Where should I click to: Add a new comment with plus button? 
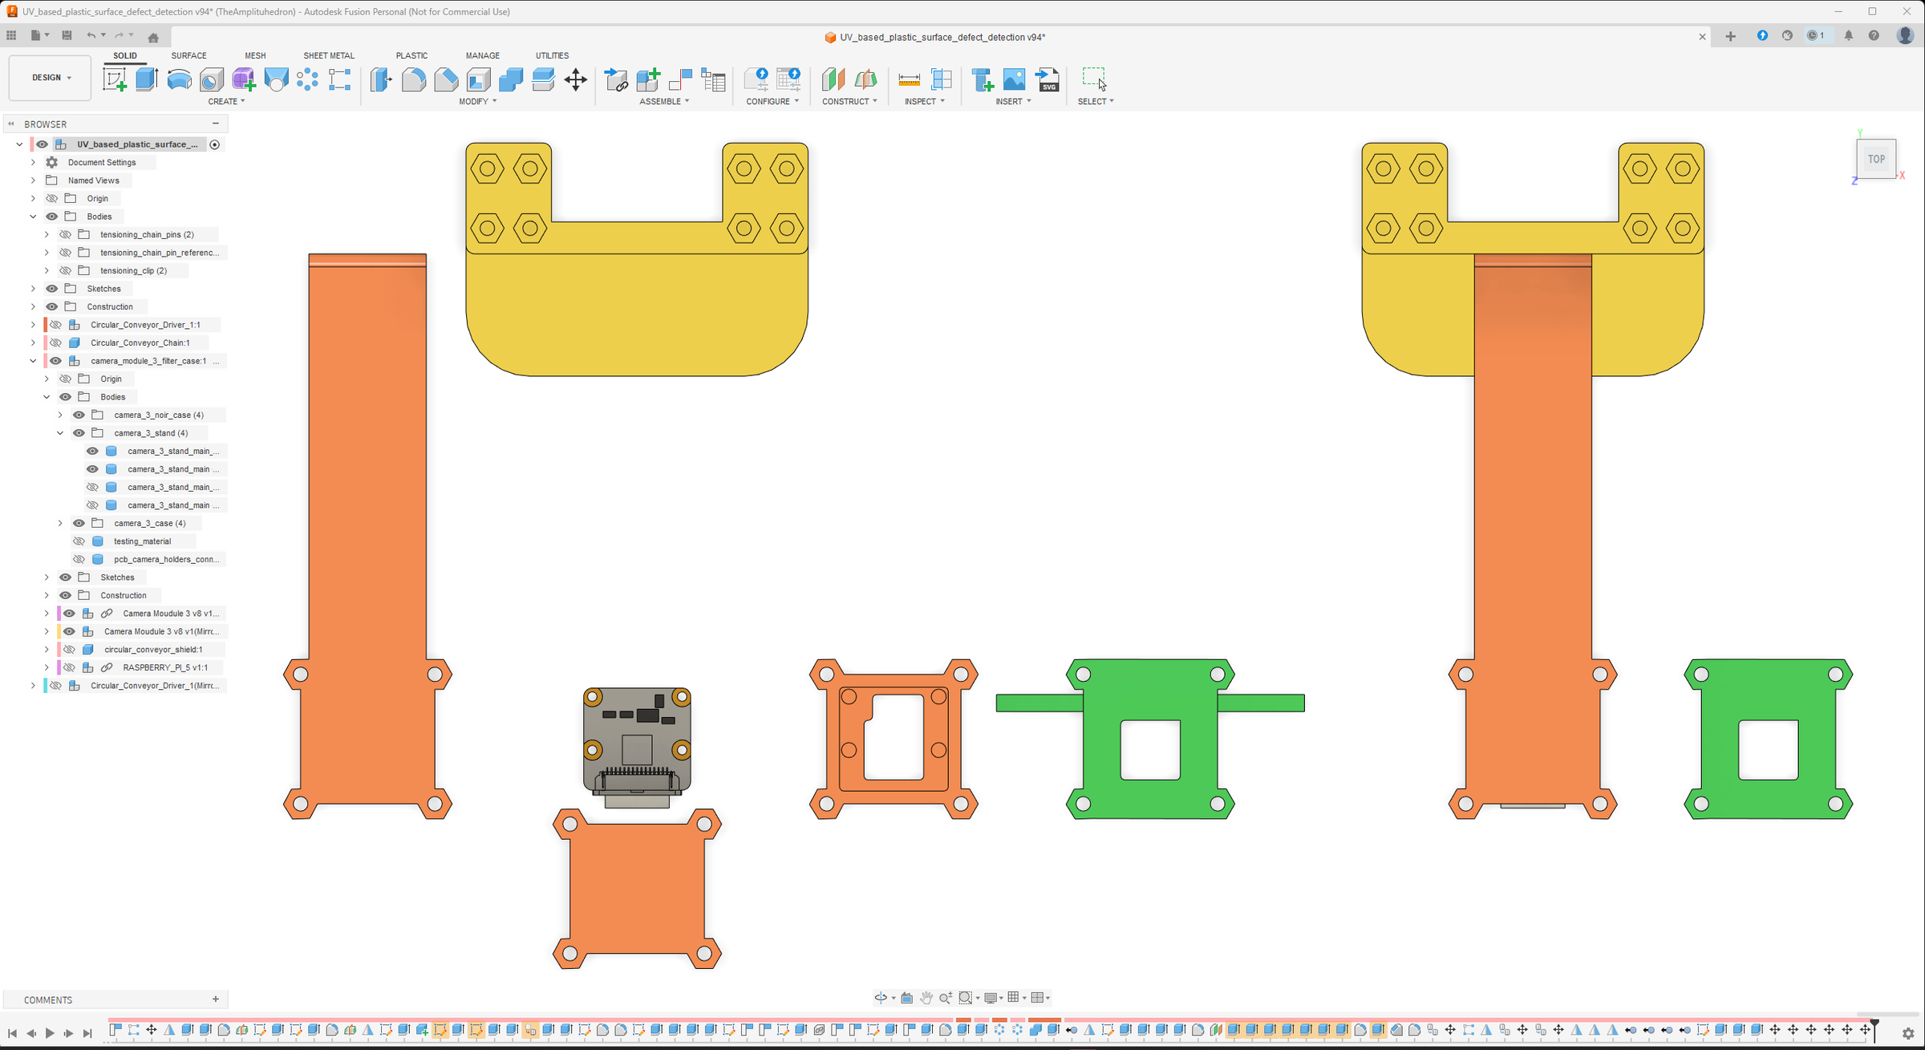click(215, 999)
